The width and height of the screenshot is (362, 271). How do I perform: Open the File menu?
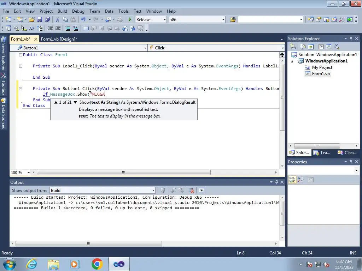(6, 11)
